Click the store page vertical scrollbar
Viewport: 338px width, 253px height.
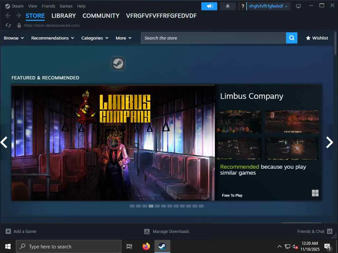coord(335,43)
